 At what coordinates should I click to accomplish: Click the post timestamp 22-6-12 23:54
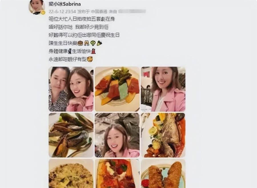62,11
